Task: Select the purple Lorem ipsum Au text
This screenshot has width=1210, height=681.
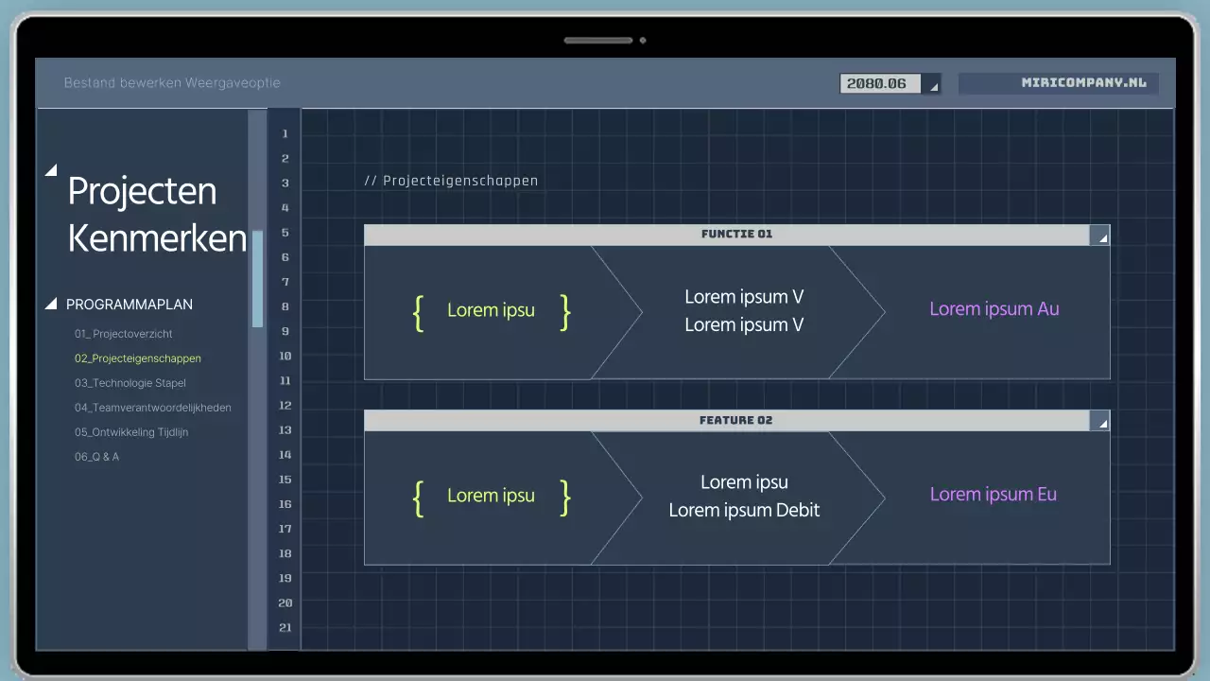Action: [994, 309]
